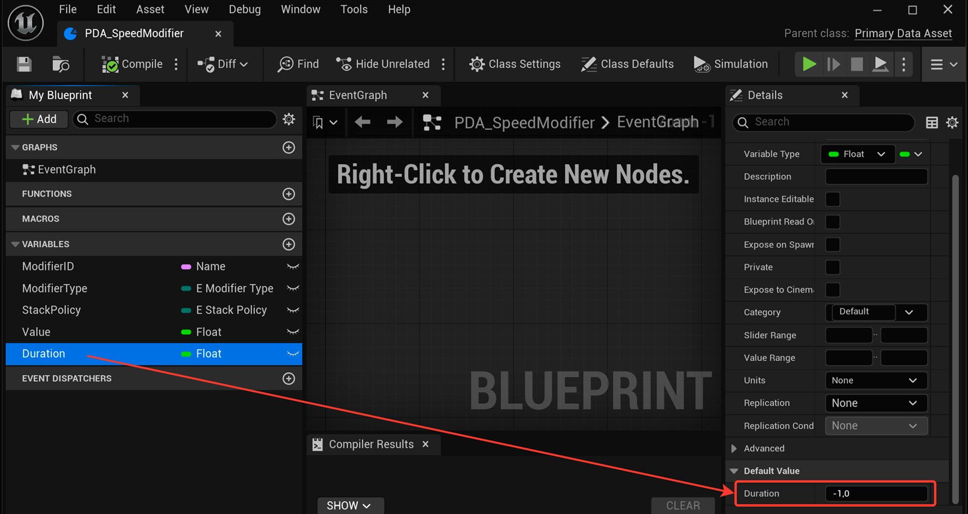Open play mode options three-dot menu
This screenshot has width=968, height=514.
(903, 65)
